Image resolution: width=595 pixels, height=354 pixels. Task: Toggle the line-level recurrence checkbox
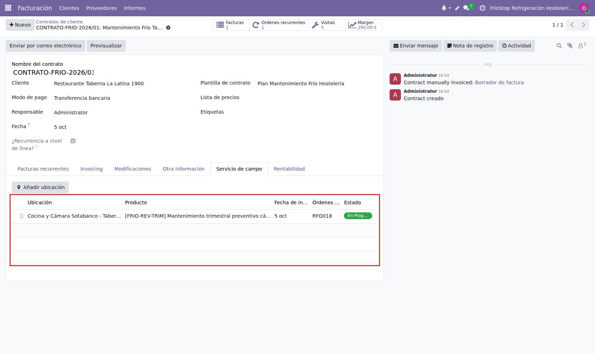[73, 141]
